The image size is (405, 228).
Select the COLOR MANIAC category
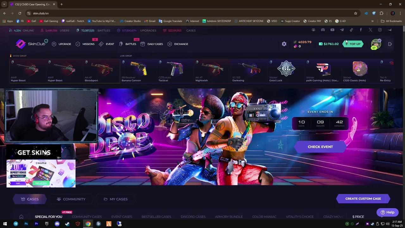click(x=264, y=217)
